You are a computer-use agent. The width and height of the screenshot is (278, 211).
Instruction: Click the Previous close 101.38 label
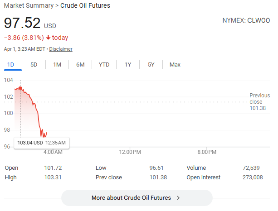[259, 102]
